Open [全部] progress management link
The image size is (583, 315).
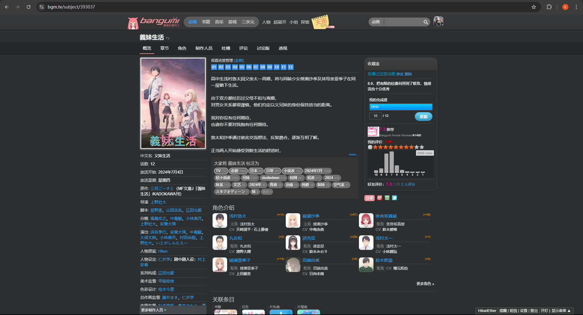click(239, 61)
